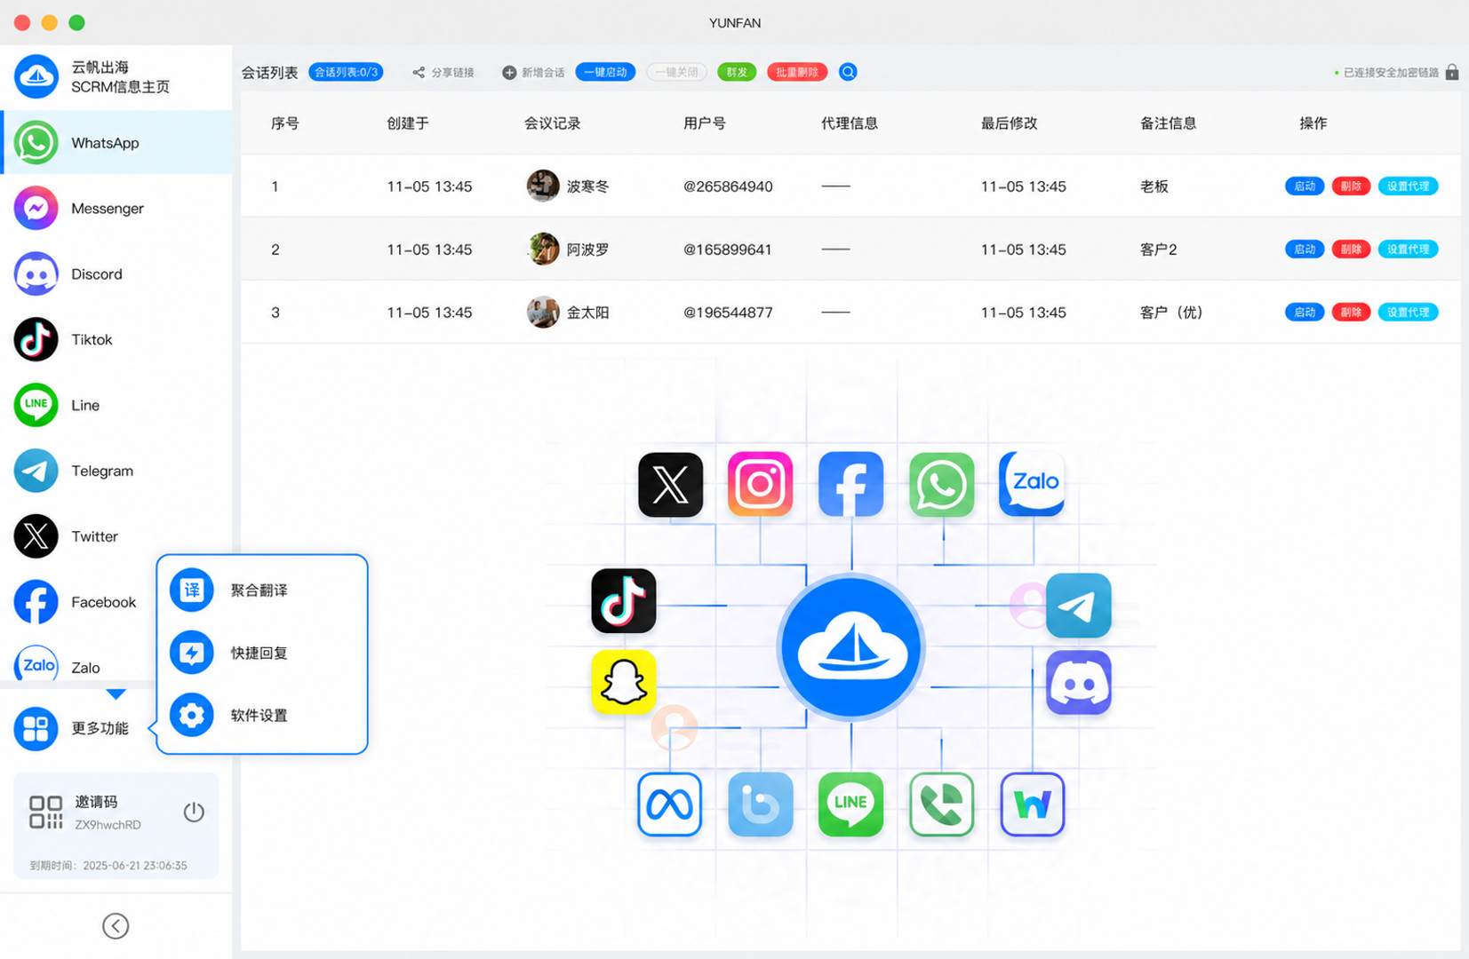1469x959 pixels.
Task: Select Zalo in the sidebar
Action: [78, 667]
